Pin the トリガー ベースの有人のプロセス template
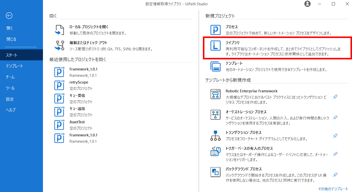The image size is (352, 192). 335,154
